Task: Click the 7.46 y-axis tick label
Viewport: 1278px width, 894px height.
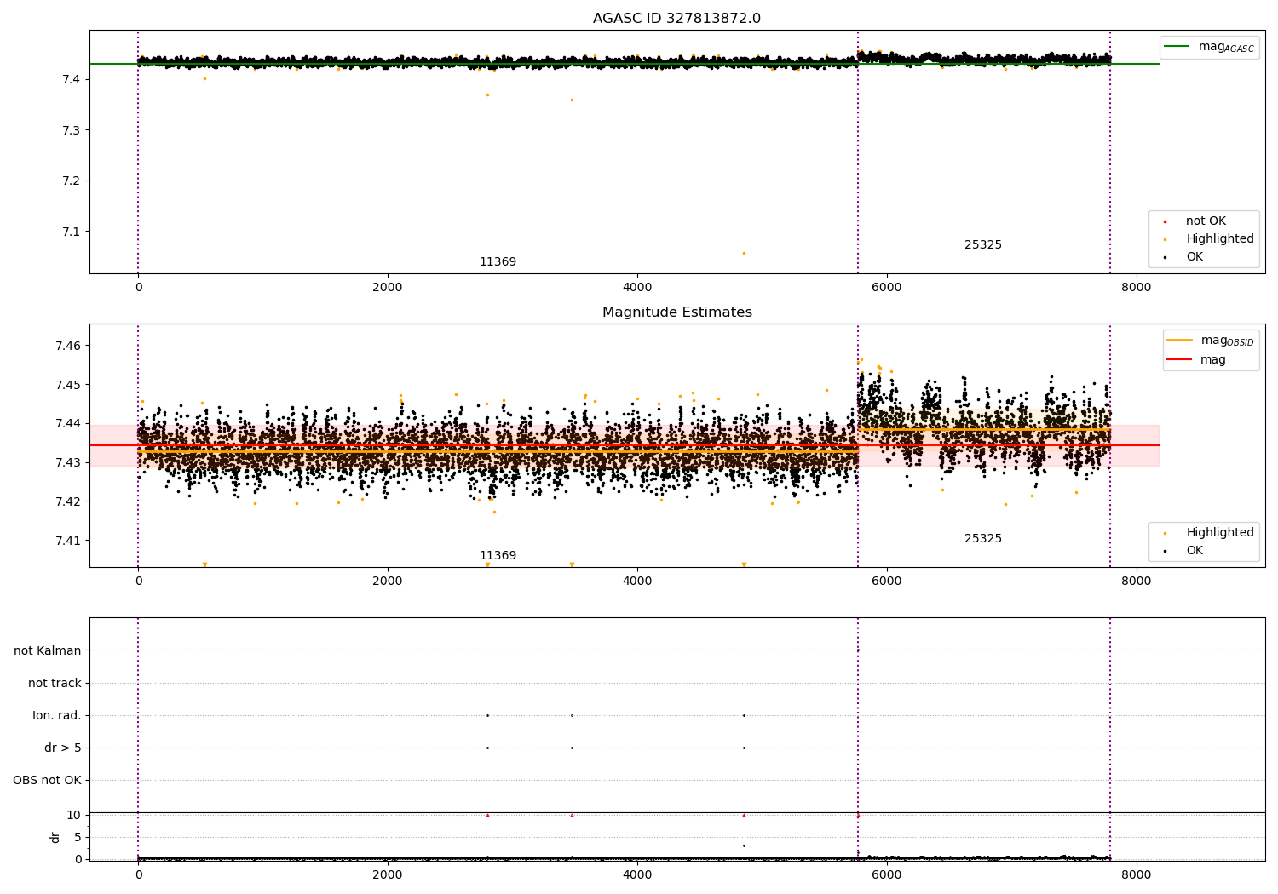Action: (x=68, y=346)
